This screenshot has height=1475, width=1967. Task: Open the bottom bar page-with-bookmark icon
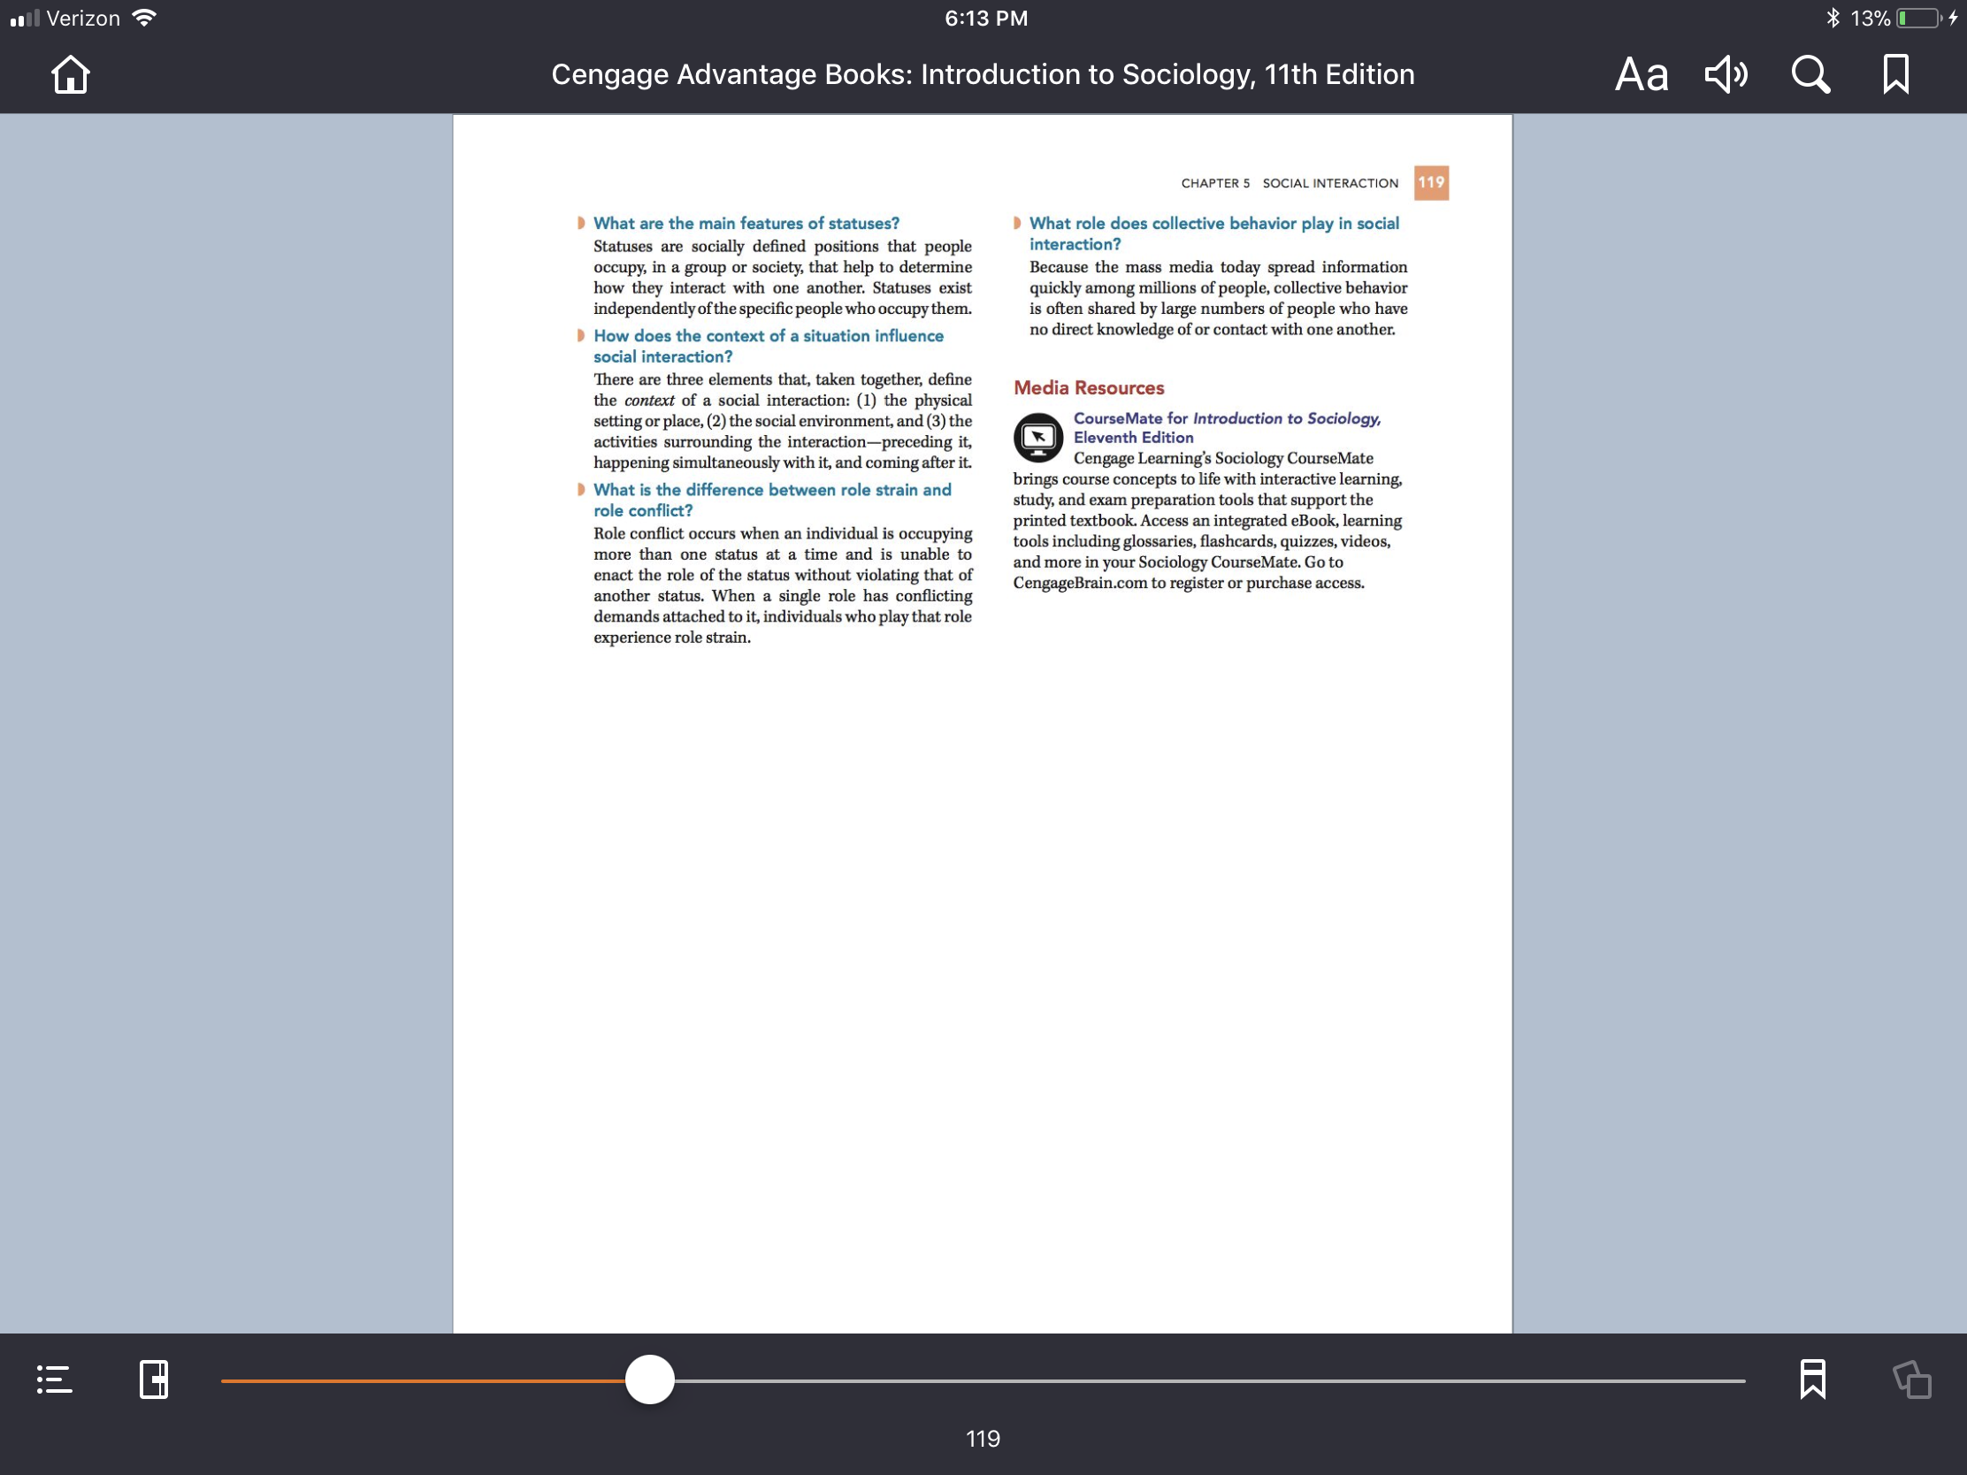coord(154,1379)
